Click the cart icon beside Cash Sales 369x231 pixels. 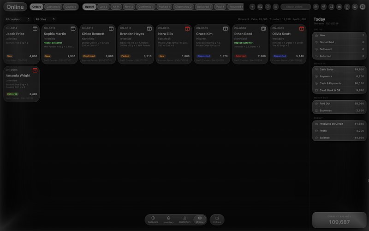click(316, 69)
